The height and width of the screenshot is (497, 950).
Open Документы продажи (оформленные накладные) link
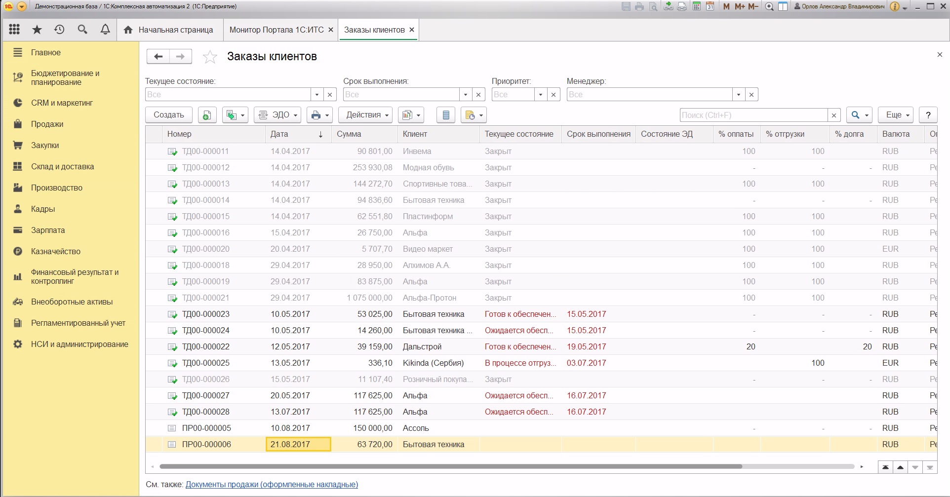click(x=272, y=485)
